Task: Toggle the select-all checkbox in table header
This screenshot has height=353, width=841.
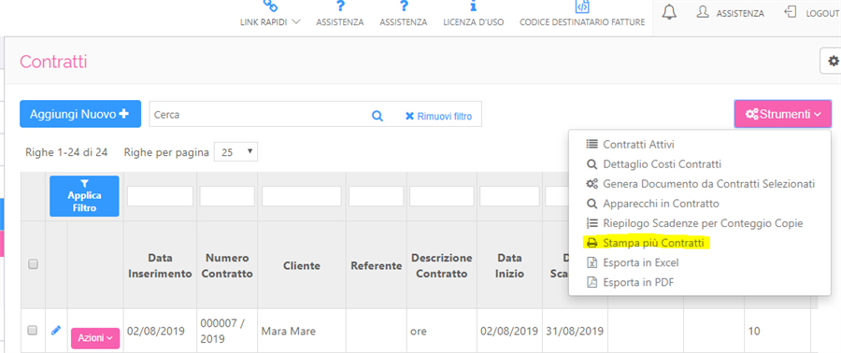Action: 33,263
